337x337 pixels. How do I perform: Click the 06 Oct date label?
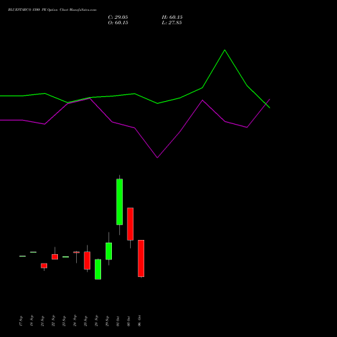coord(140,321)
